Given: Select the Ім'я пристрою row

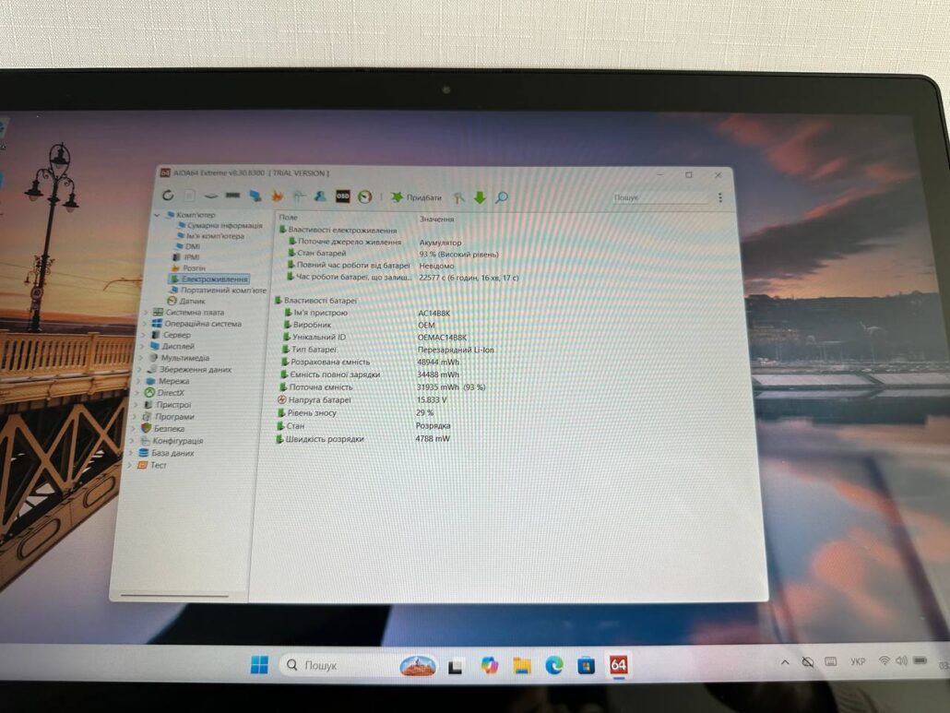Looking at the screenshot, I should [366, 314].
